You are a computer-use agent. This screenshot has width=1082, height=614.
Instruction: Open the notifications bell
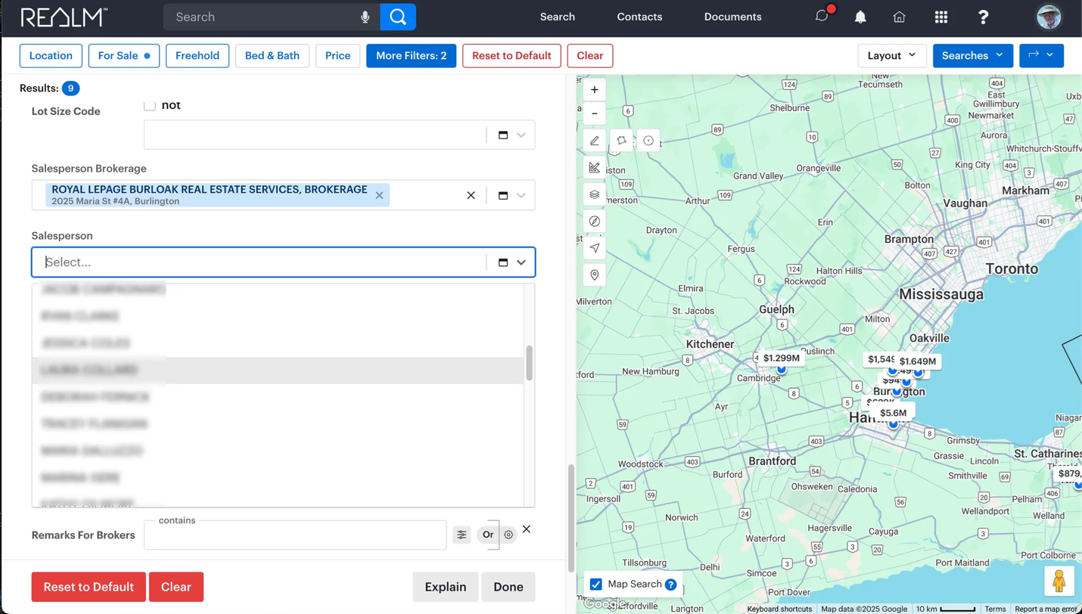pos(860,17)
